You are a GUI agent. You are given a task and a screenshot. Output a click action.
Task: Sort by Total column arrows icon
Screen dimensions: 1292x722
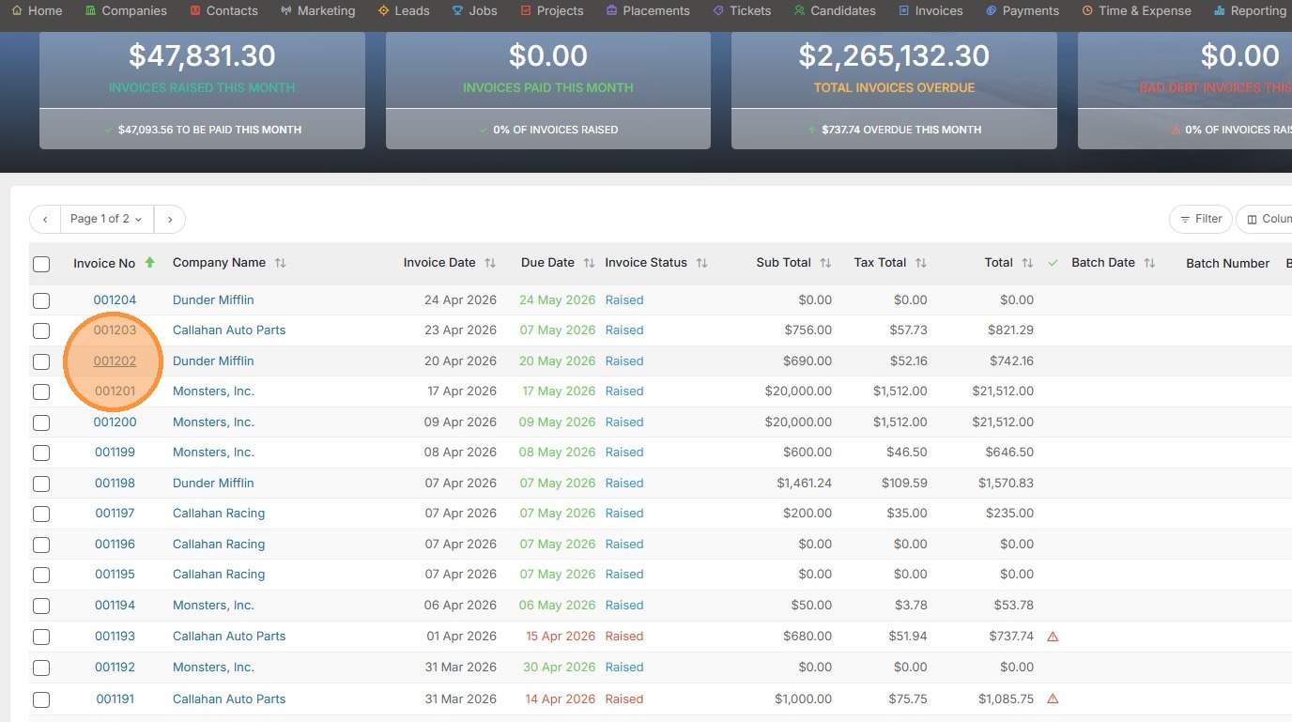1027,263
